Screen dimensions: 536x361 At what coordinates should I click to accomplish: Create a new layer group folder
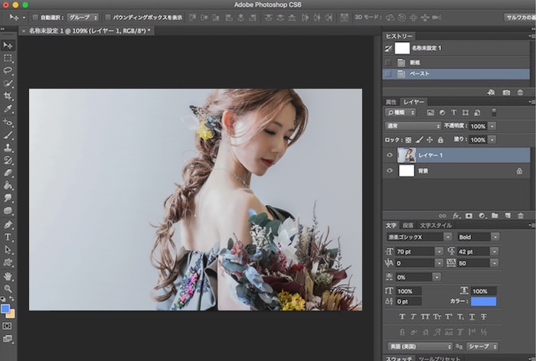tap(495, 216)
